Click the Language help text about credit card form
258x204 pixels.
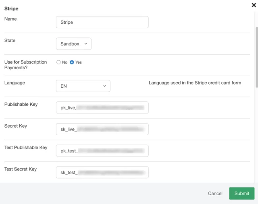[x=195, y=83]
